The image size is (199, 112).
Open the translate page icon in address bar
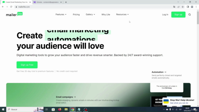174,7
